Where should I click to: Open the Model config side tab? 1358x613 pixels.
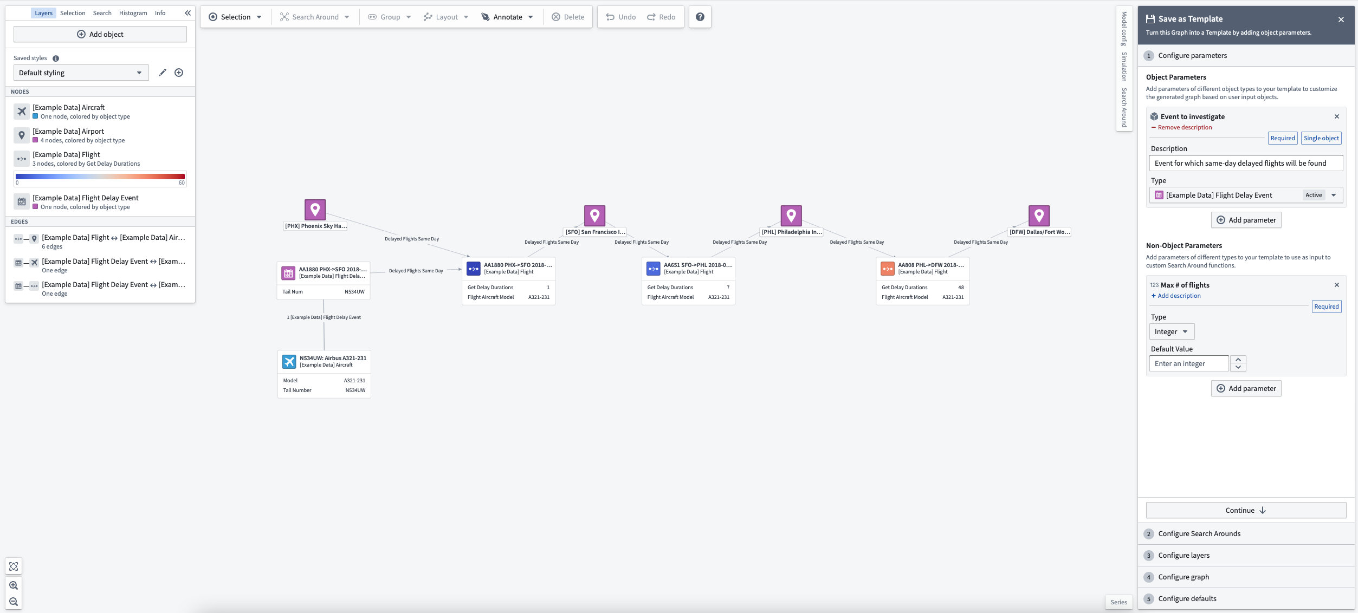1124,29
